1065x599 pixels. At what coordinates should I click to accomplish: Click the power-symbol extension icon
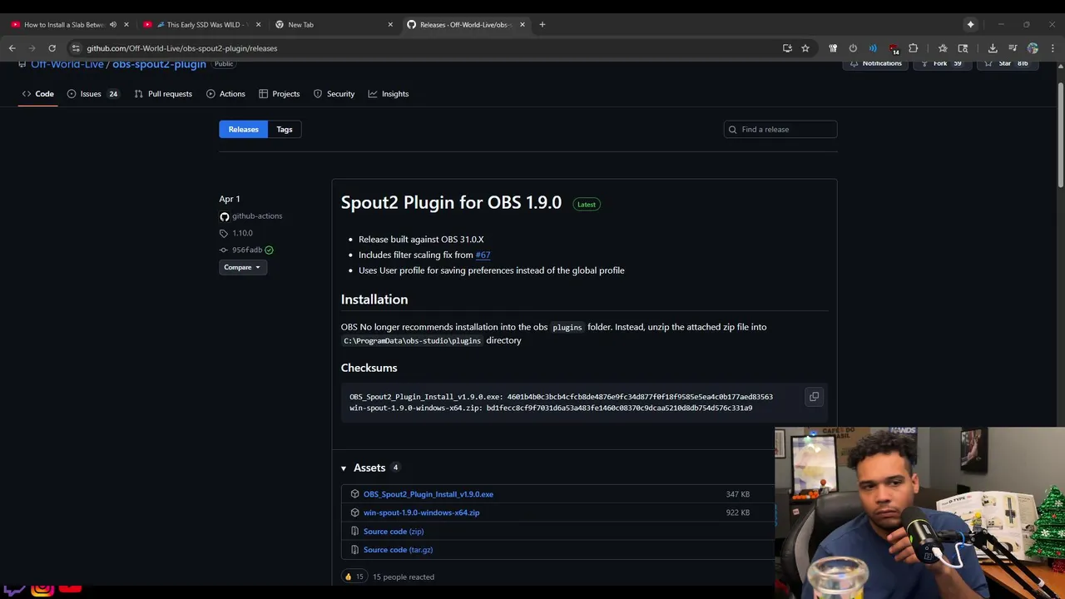point(853,48)
